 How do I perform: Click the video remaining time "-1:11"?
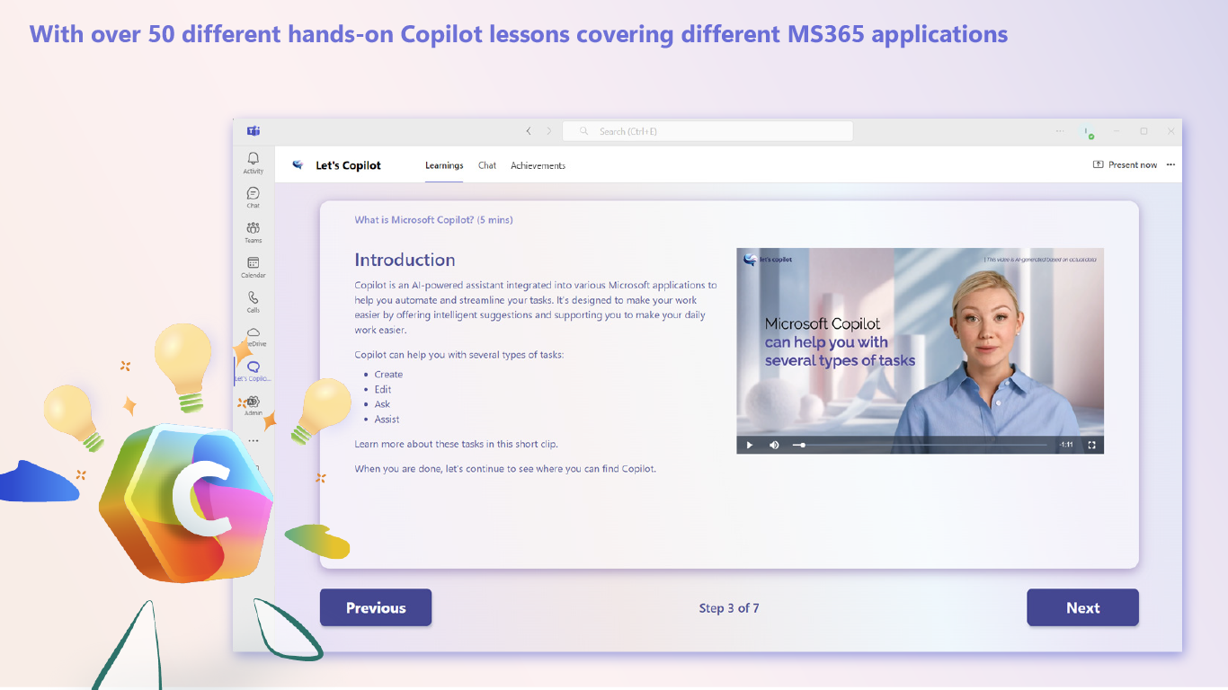pyautogui.click(x=1066, y=445)
